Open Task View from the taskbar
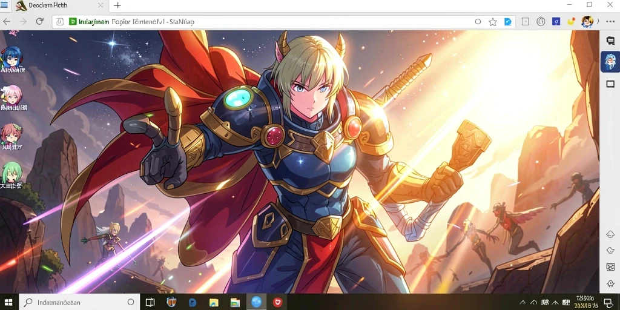Screen dimensions: 620x310 click(x=150, y=303)
